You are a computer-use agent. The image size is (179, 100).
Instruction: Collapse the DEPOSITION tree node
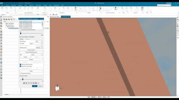5,27
